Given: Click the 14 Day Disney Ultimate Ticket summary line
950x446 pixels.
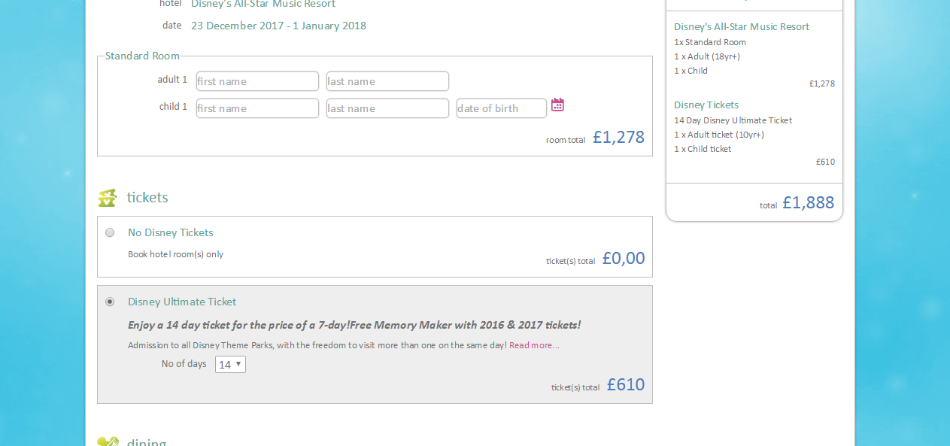Looking at the screenshot, I should tap(733, 120).
